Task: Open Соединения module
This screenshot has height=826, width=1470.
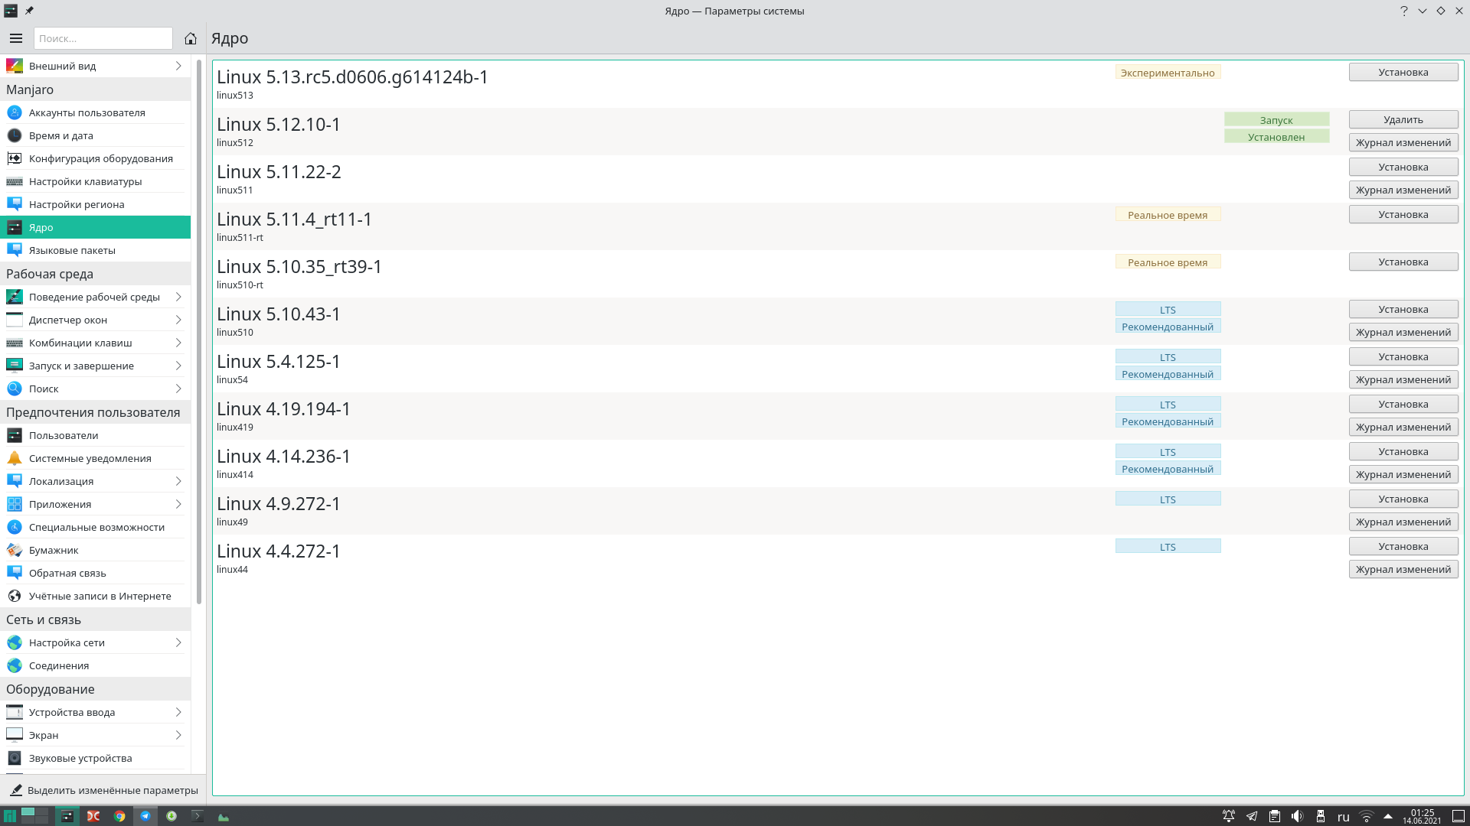Action: click(x=95, y=665)
